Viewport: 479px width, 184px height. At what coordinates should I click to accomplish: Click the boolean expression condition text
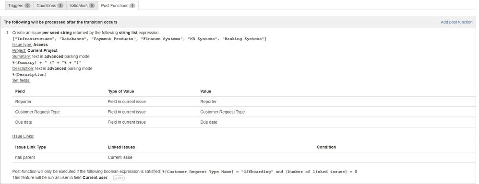260,172
